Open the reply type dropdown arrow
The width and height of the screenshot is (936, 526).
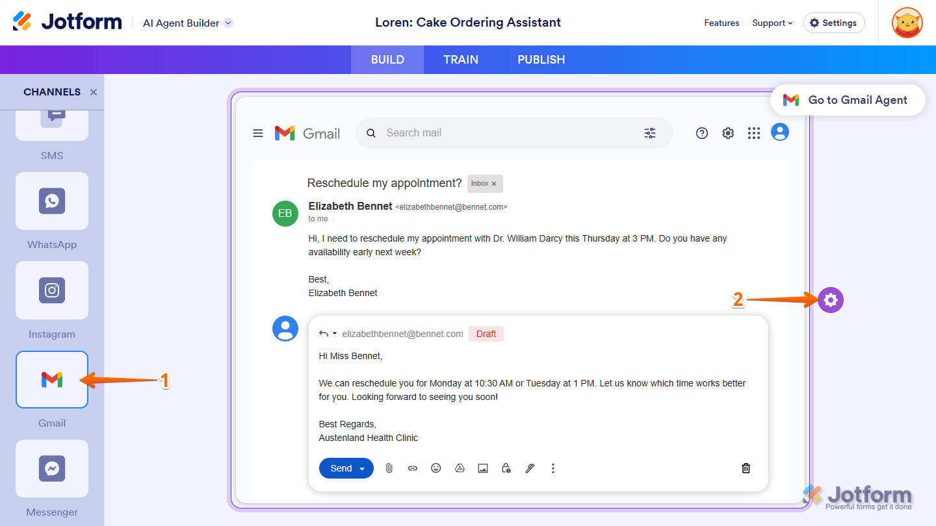pos(335,334)
